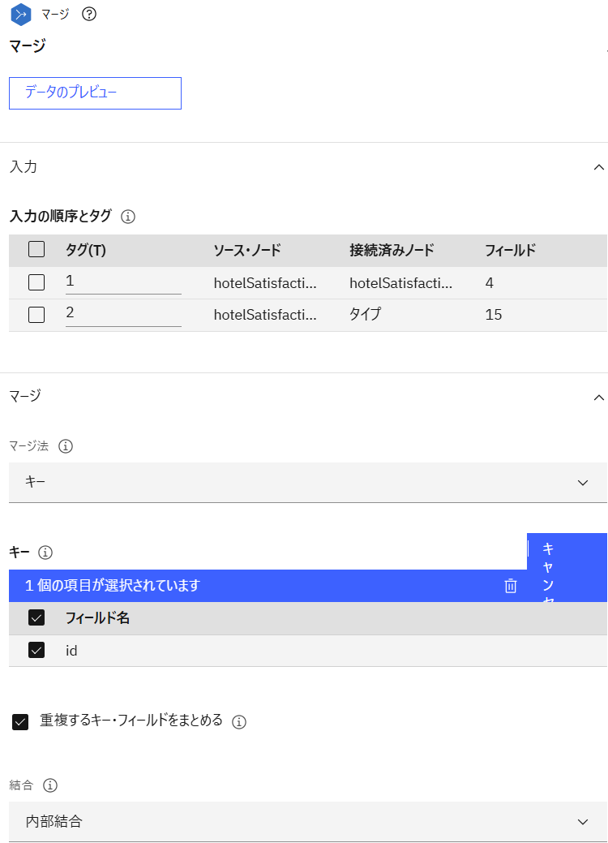Edit the tag 1 input field
The height and width of the screenshot is (843, 608).
coord(123,282)
